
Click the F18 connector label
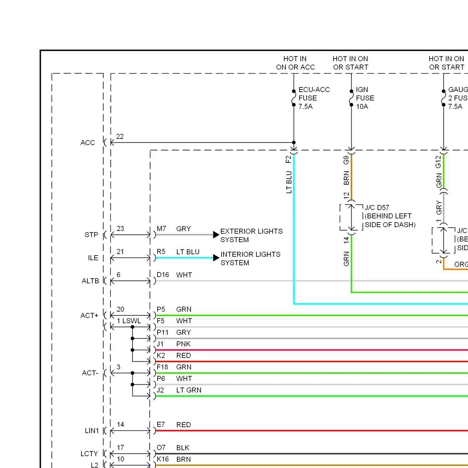click(162, 367)
